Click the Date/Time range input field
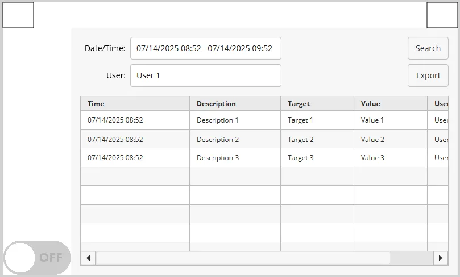 click(x=205, y=48)
